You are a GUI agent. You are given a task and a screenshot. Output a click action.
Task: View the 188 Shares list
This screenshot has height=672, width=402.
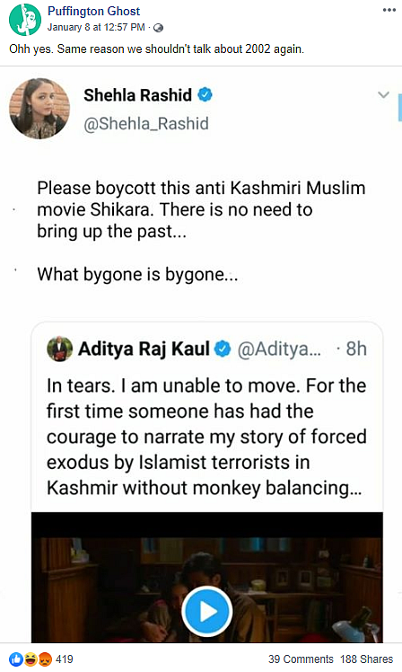366,659
